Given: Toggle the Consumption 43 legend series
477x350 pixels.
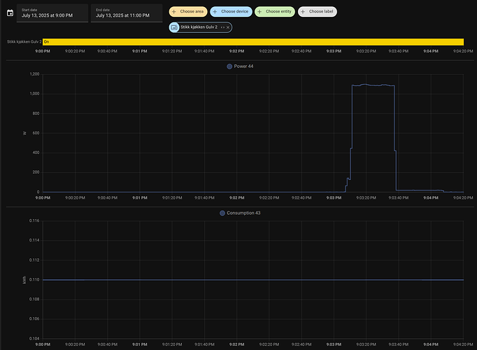Looking at the screenshot, I should click(240, 213).
